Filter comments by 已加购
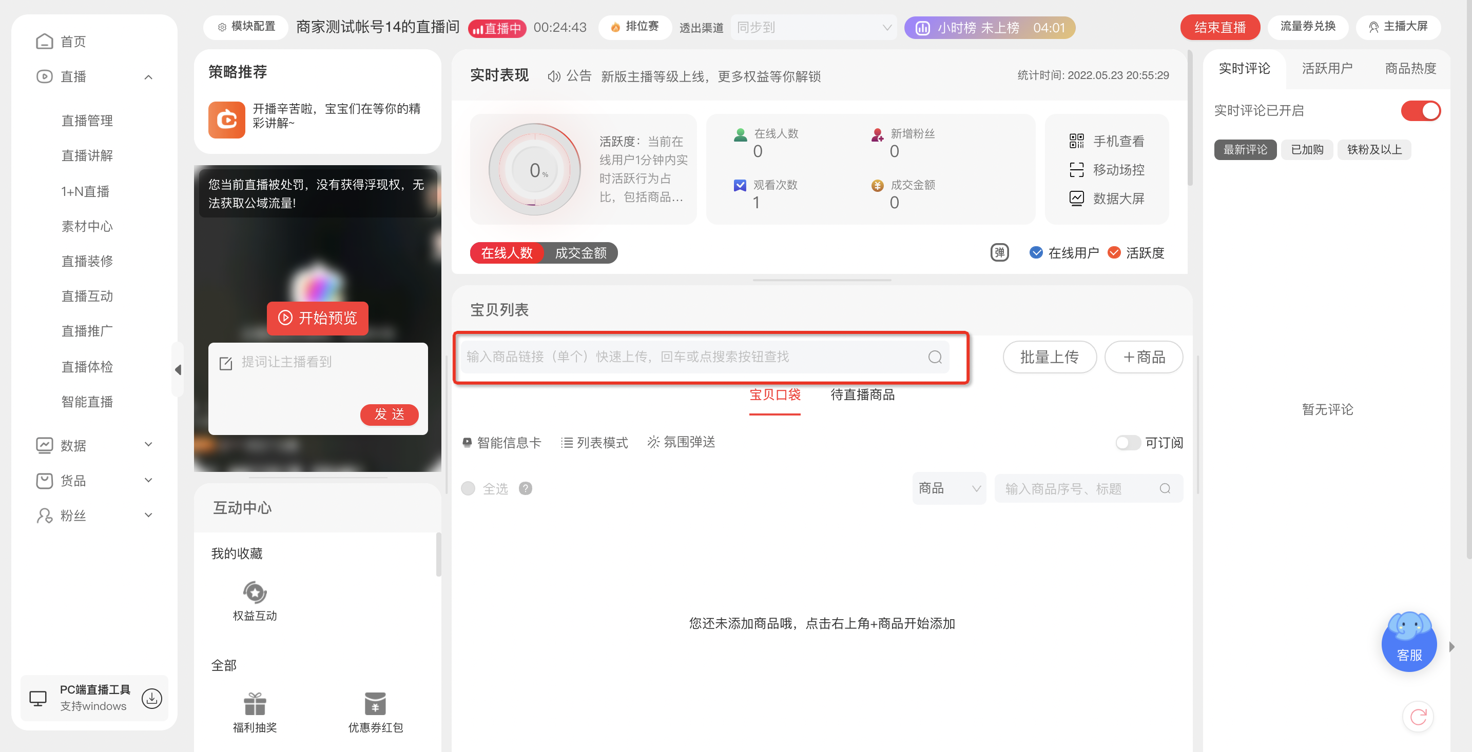This screenshot has height=752, width=1472. pyautogui.click(x=1307, y=150)
